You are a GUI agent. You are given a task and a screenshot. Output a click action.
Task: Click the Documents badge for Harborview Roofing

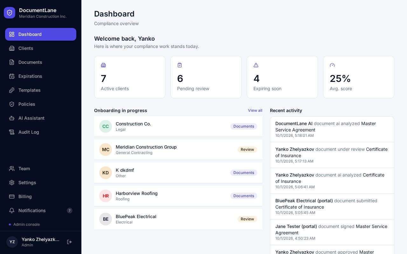click(x=244, y=196)
